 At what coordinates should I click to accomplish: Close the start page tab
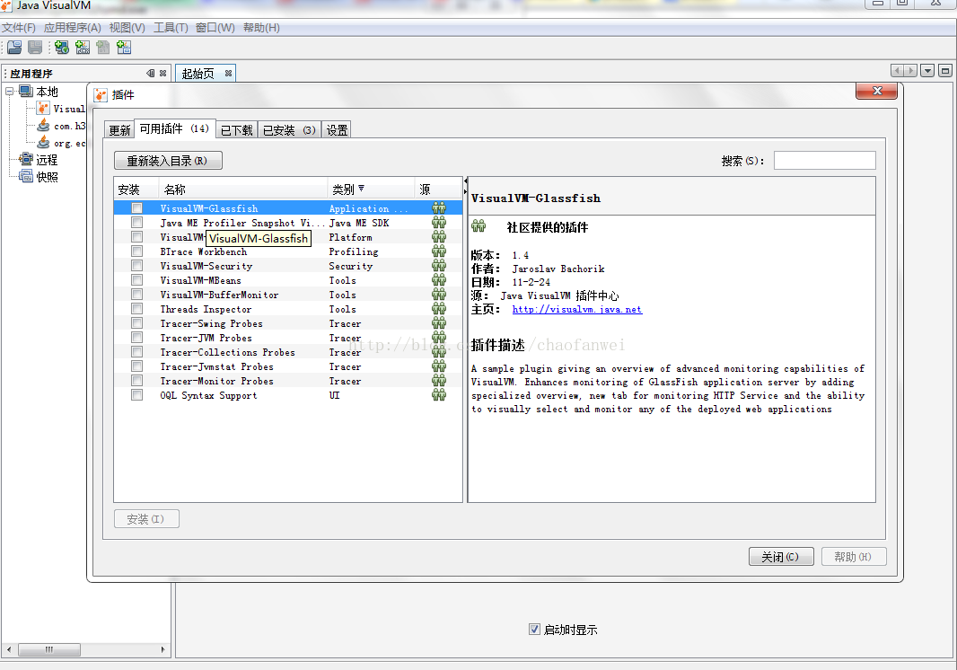point(228,74)
